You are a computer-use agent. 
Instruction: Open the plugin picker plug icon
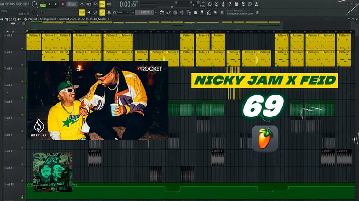pyautogui.click(x=202, y=12)
